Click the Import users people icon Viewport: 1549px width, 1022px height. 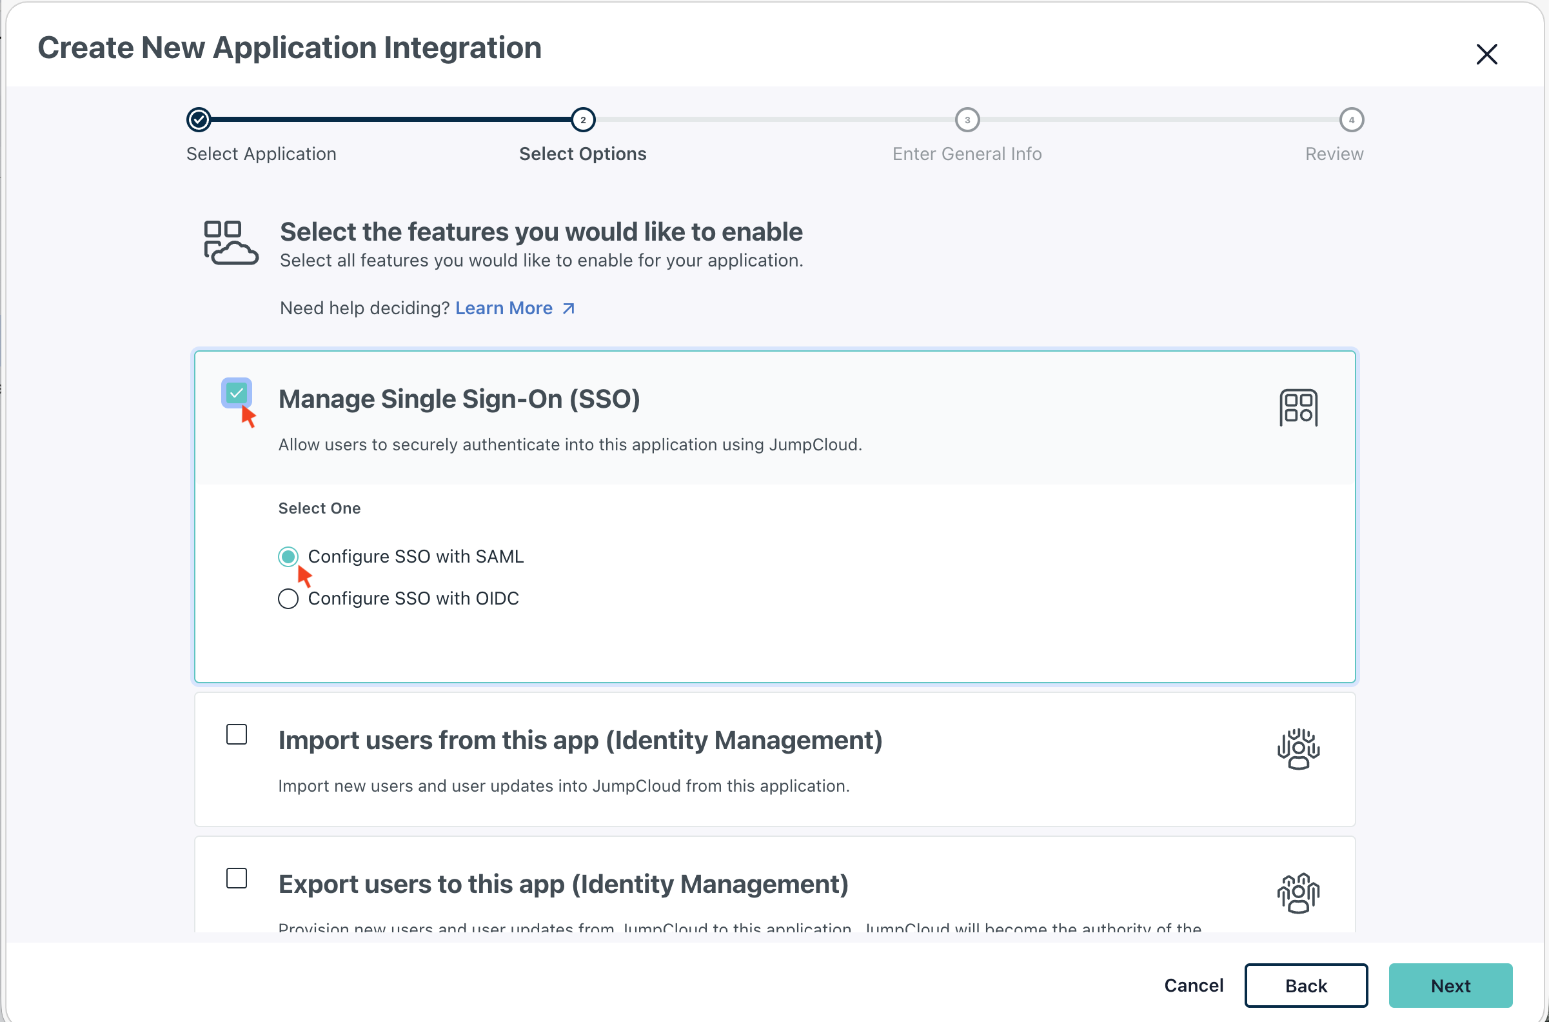click(1297, 748)
